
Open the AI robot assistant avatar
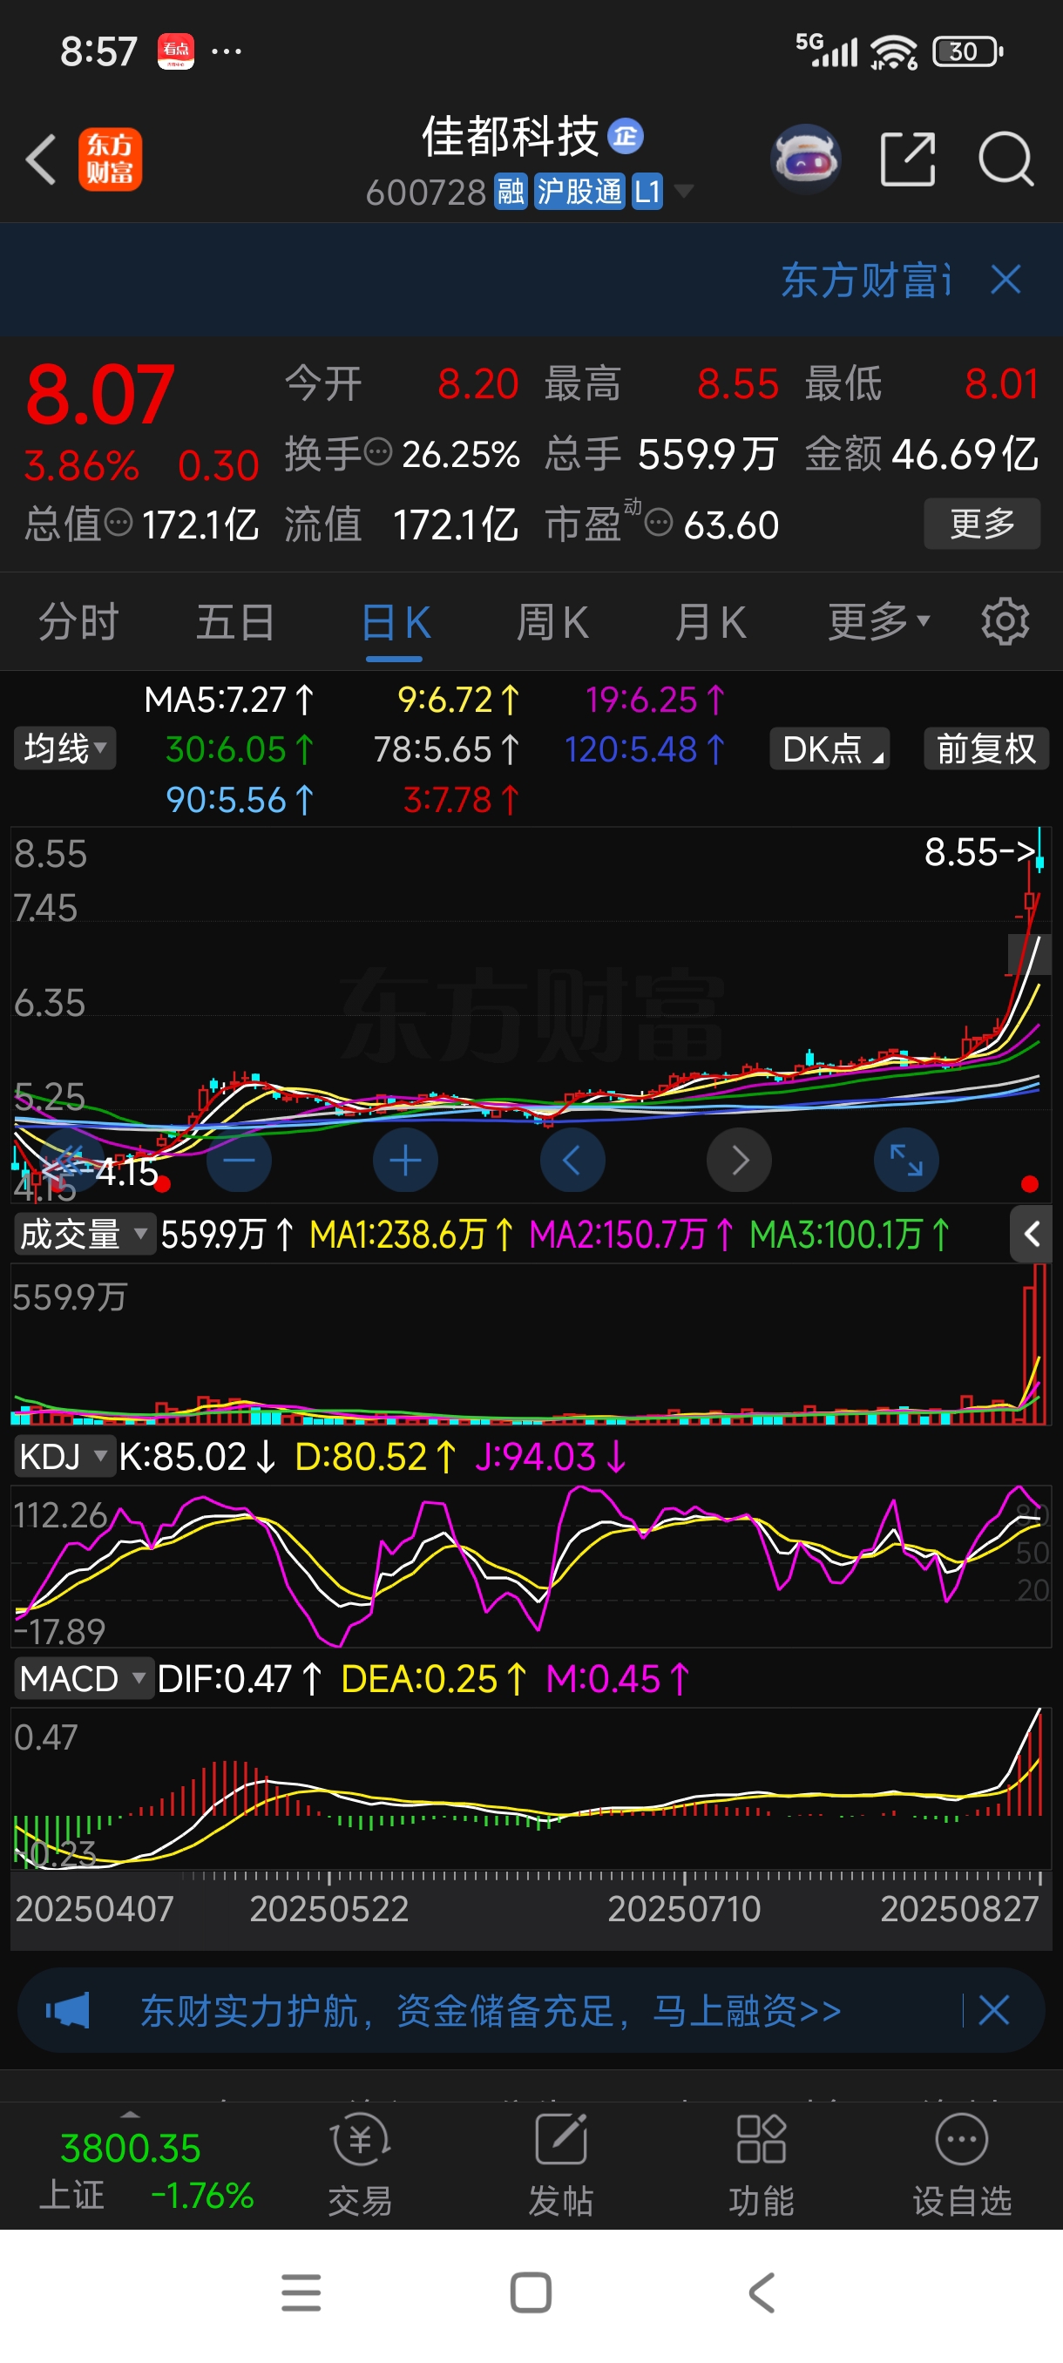click(805, 159)
